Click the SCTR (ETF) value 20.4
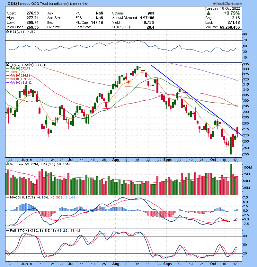The image size is (257, 267). tap(151, 27)
